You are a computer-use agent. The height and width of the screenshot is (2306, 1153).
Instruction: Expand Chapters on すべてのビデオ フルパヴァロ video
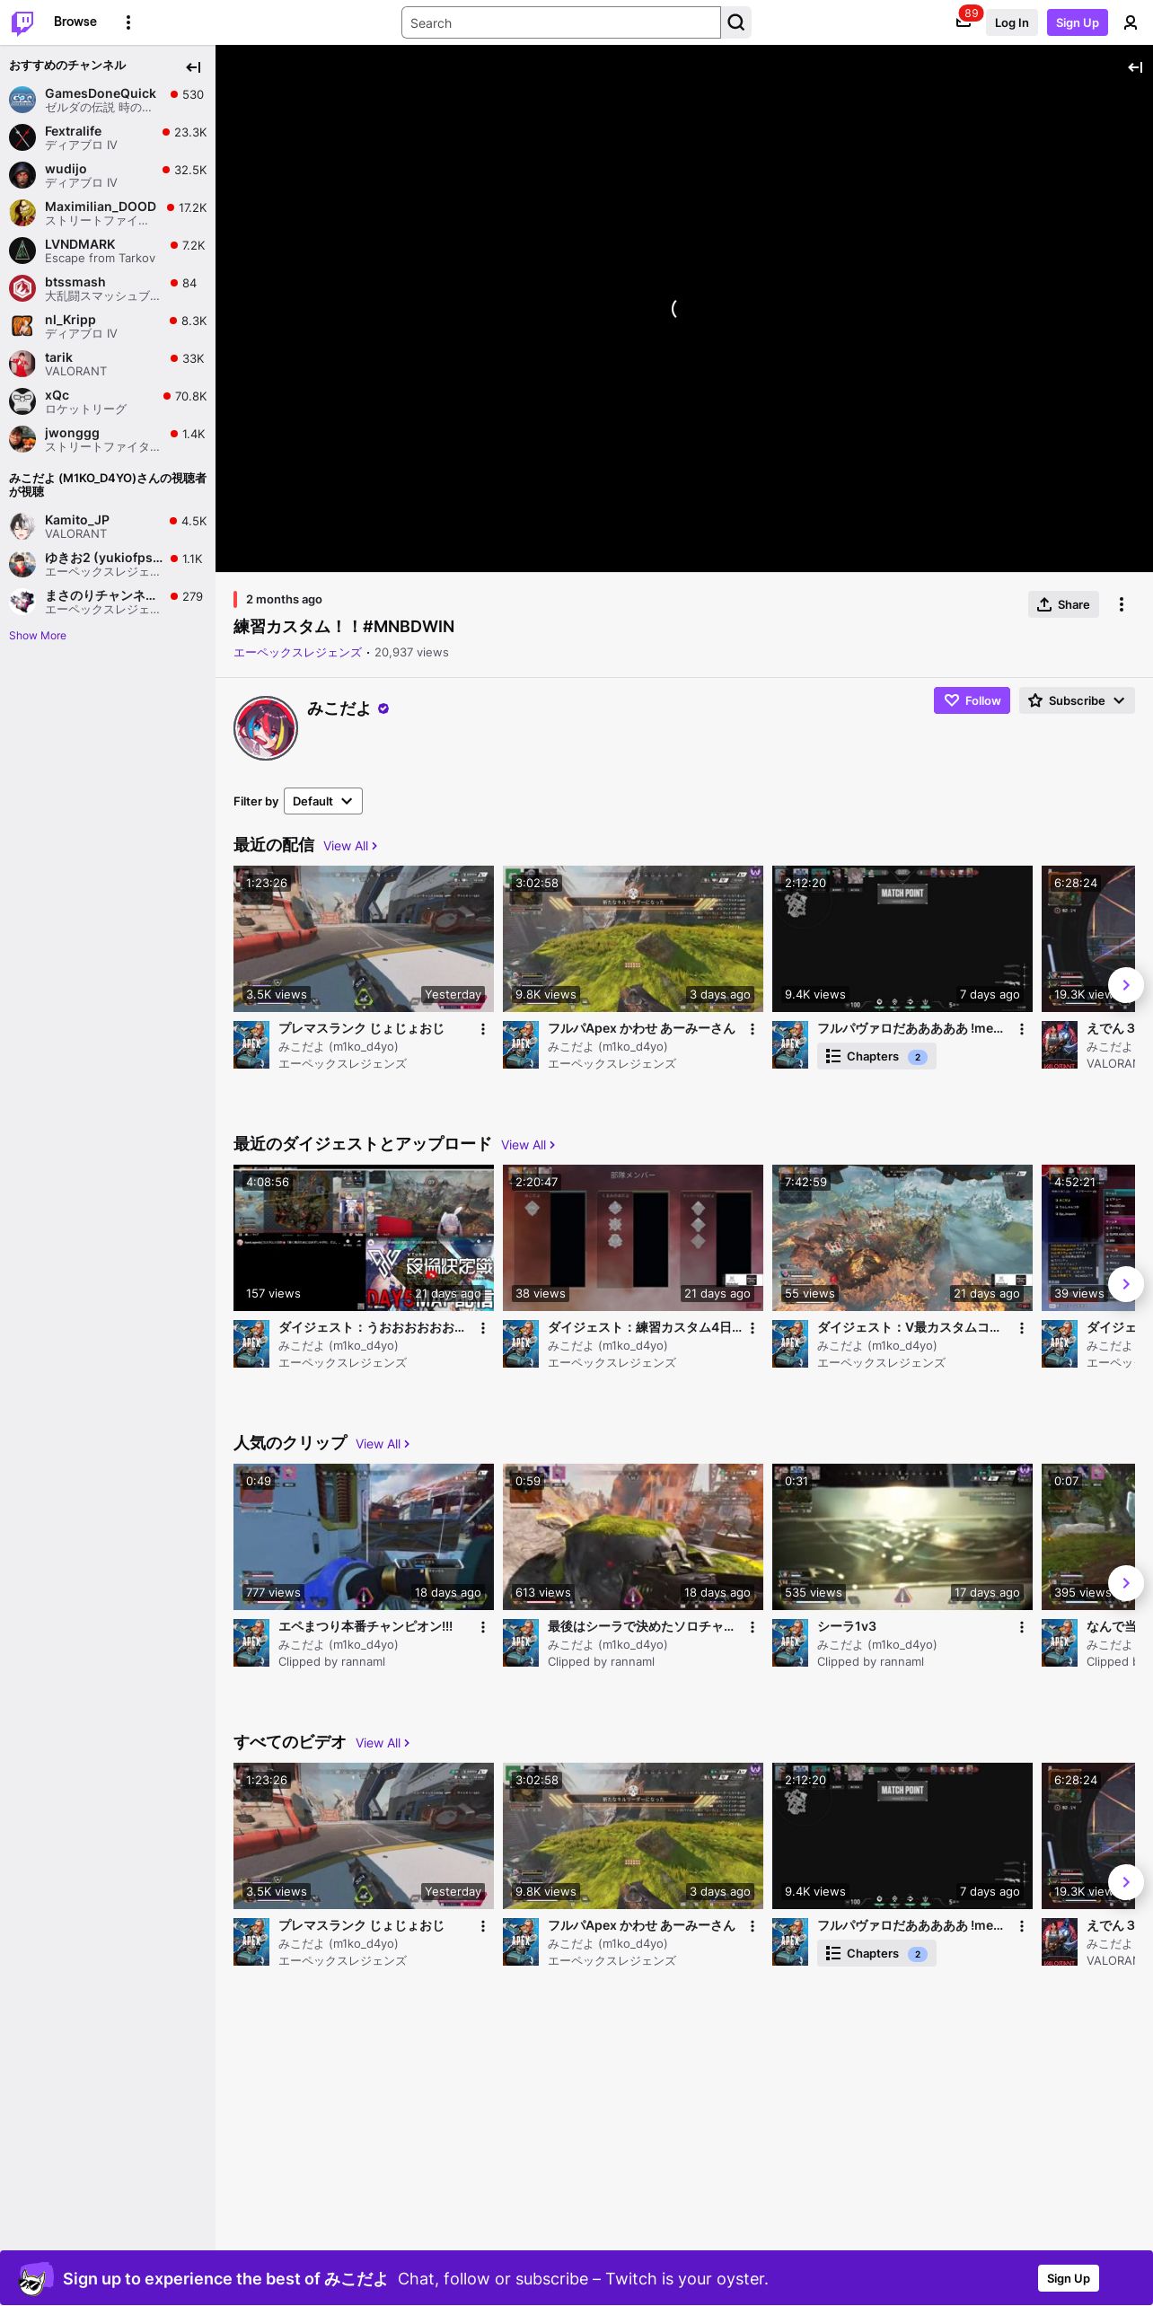pyautogui.click(x=876, y=1954)
